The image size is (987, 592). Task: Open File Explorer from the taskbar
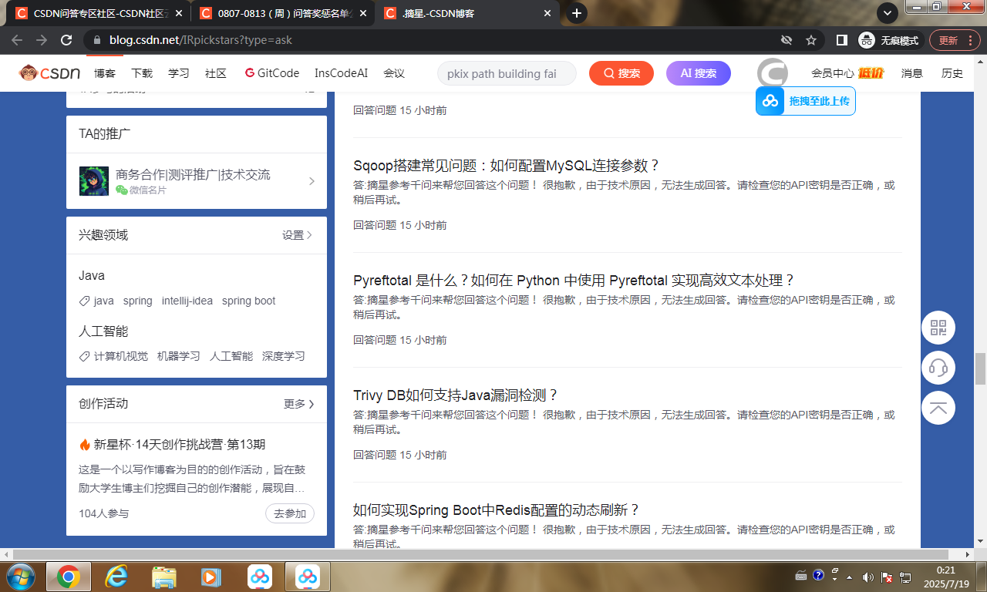[x=163, y=577]
